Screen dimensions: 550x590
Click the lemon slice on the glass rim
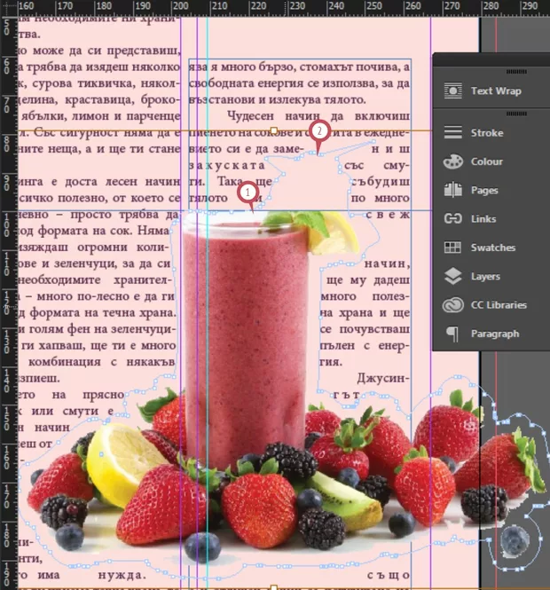334,233
